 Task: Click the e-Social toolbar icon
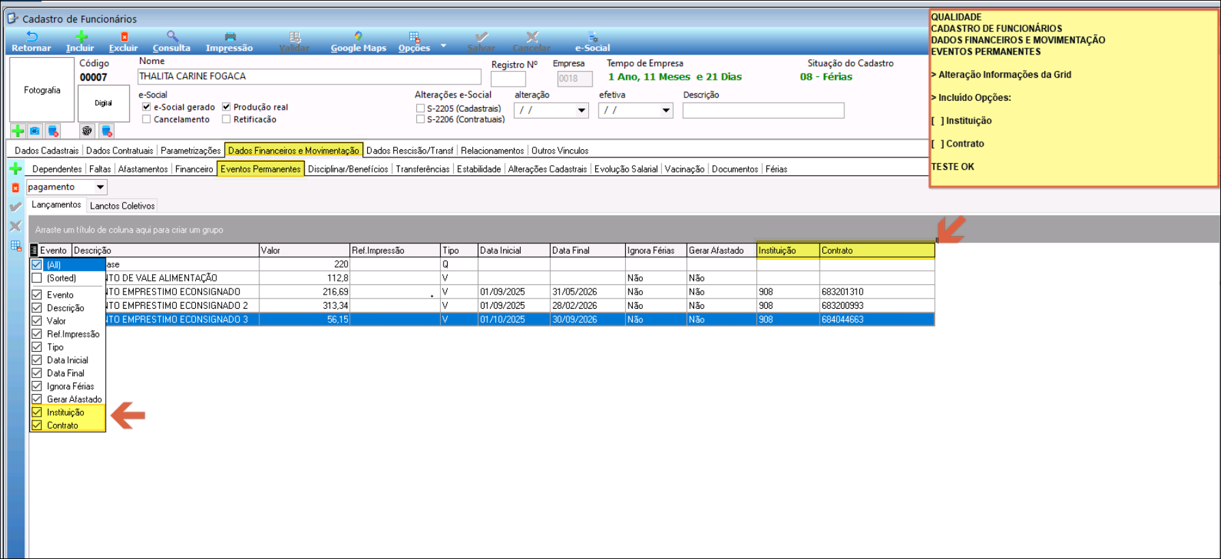click(592, 37)
